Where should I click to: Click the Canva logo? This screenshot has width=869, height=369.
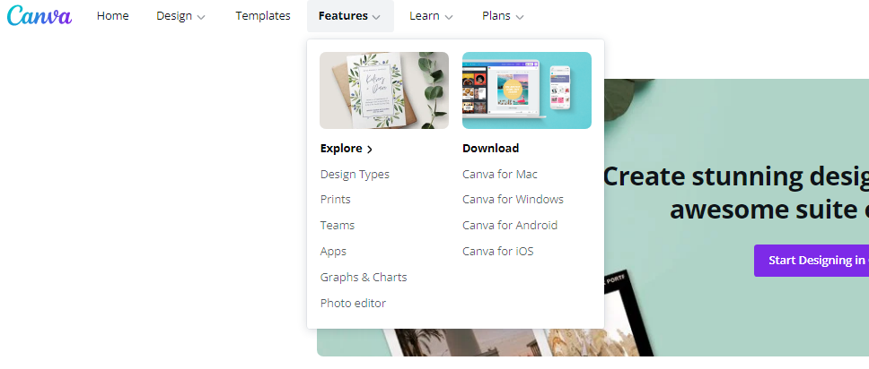(x=39, y=15)
